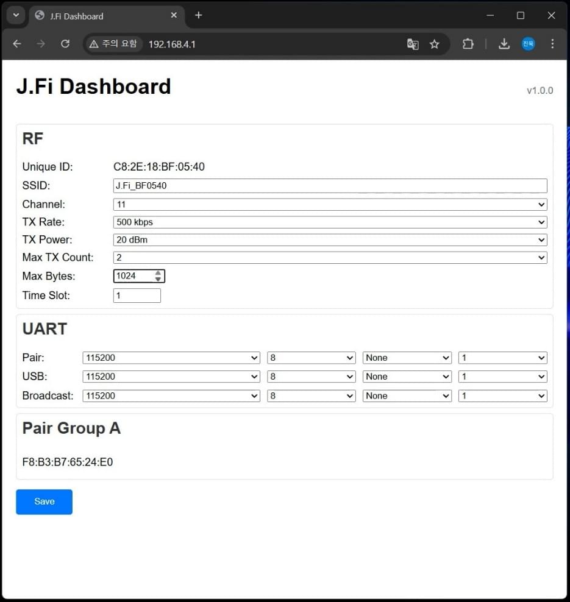
Task: Click the SSID text field
Action: click(330, 186)
